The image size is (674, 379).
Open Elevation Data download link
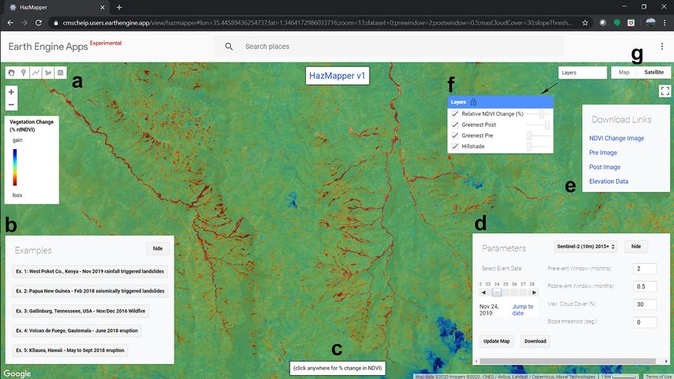coord(609,182)
